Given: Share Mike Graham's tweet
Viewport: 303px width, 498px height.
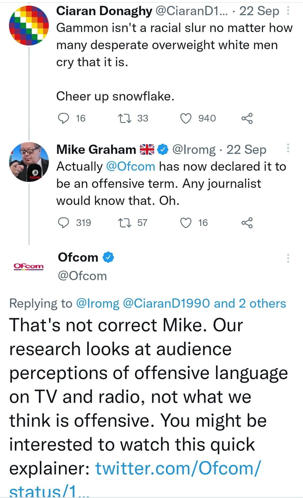Looking at the screenshot, I should [x=247, y=223].
